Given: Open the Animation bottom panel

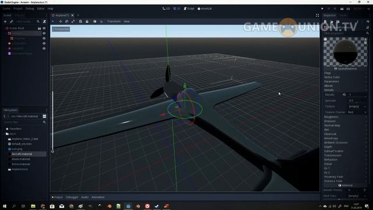Looking at the screenshot, I should (98, 197).
